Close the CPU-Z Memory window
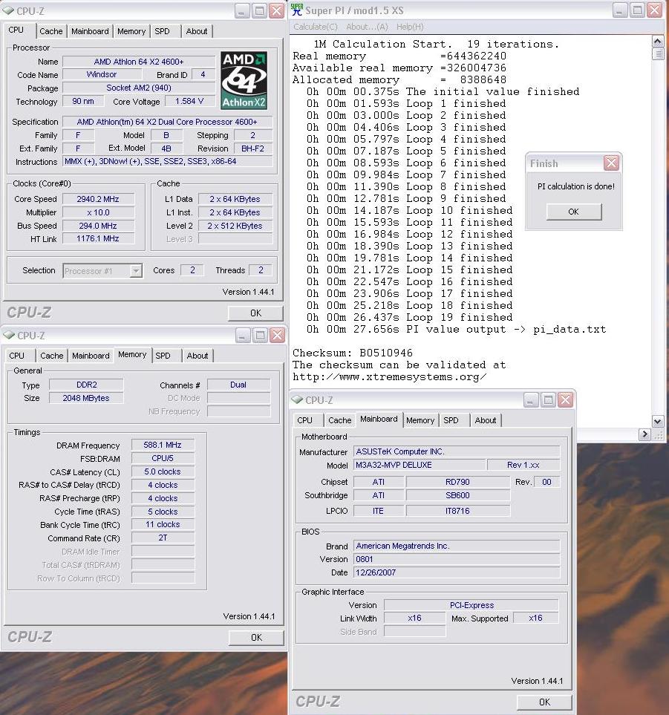 click(x=277, y=336)
